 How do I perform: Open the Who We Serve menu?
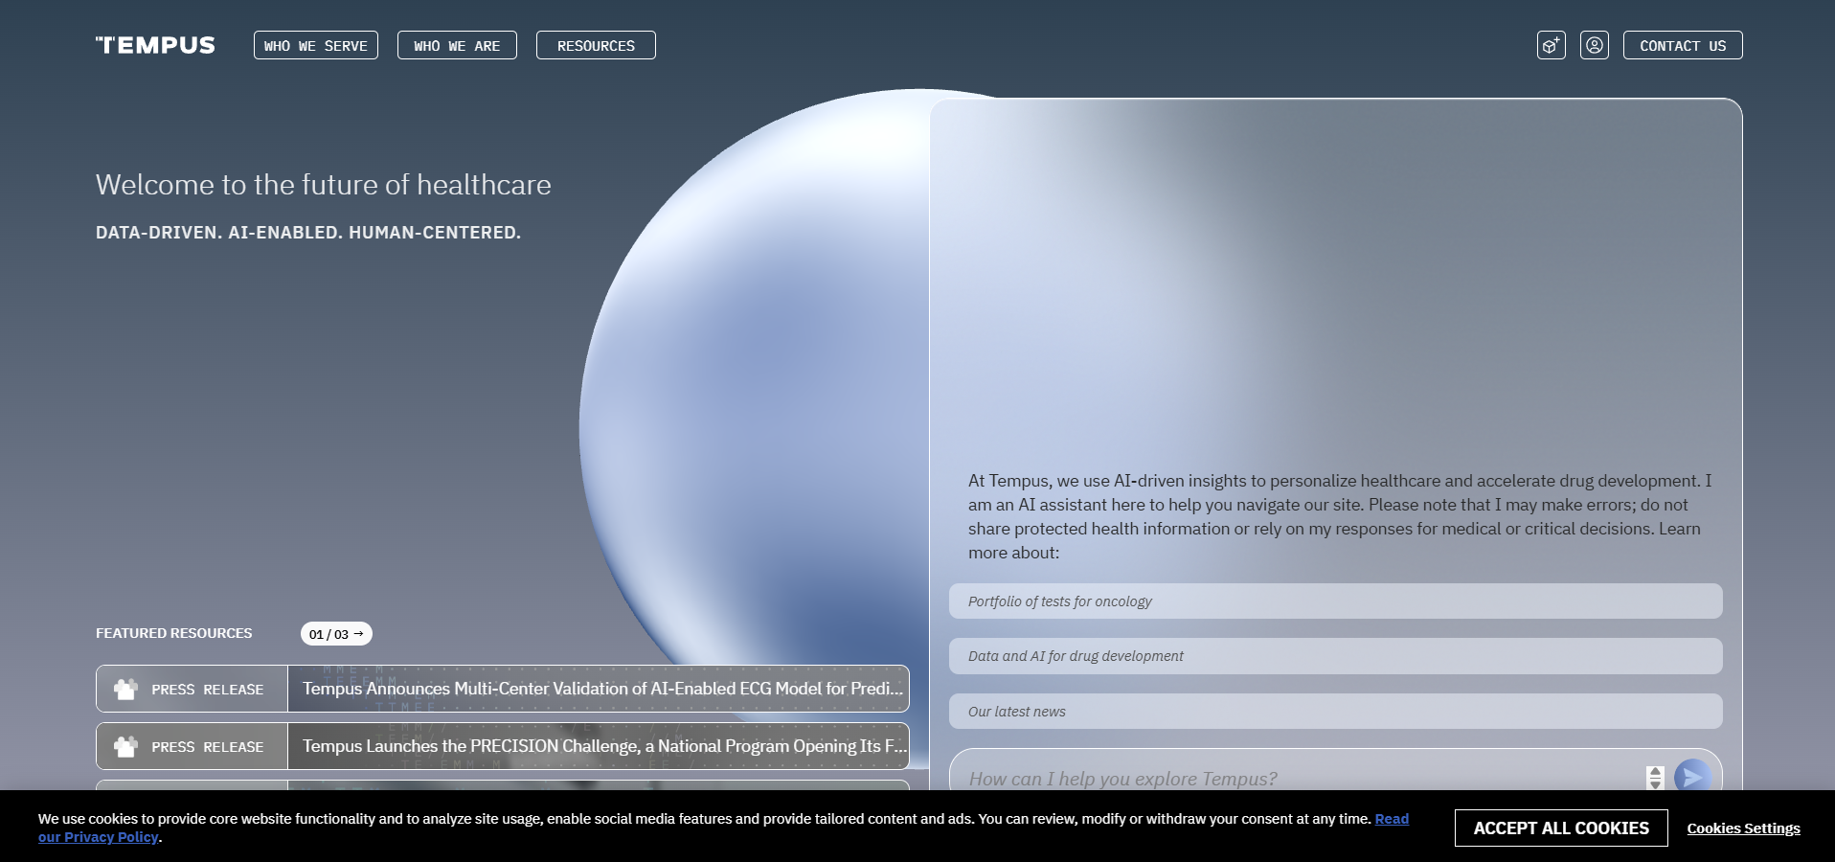316,45
